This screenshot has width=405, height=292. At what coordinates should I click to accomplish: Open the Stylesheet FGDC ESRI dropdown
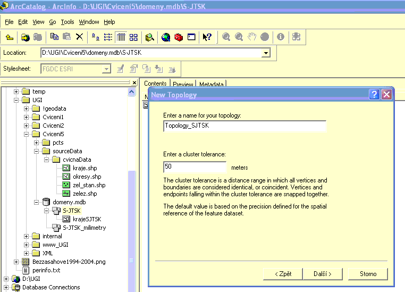[106, 69]
